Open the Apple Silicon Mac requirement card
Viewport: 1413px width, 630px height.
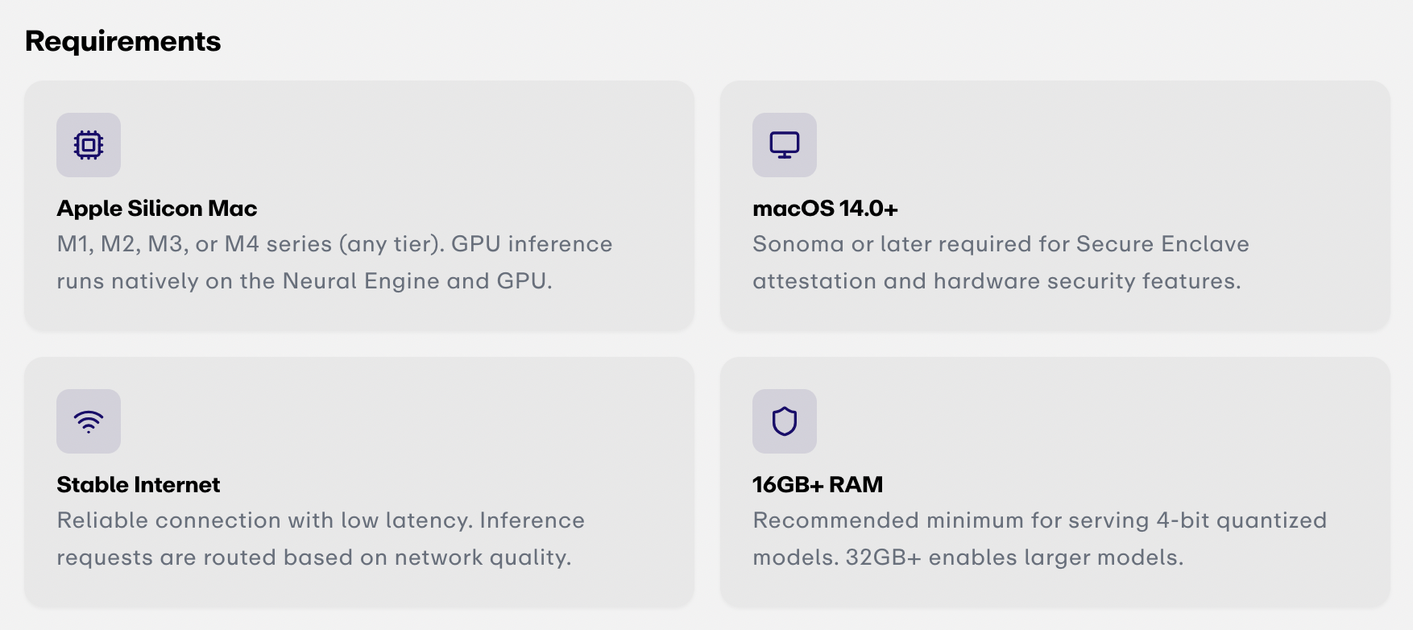pyautogui.click(x=359, y=205)
